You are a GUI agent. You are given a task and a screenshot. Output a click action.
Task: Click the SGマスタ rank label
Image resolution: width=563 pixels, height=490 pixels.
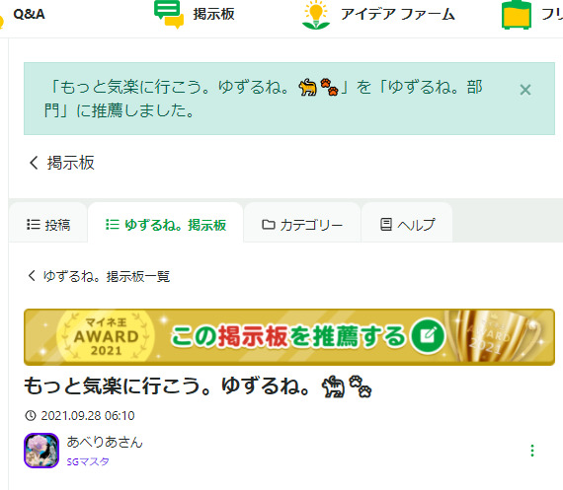(x=88, y=461)
